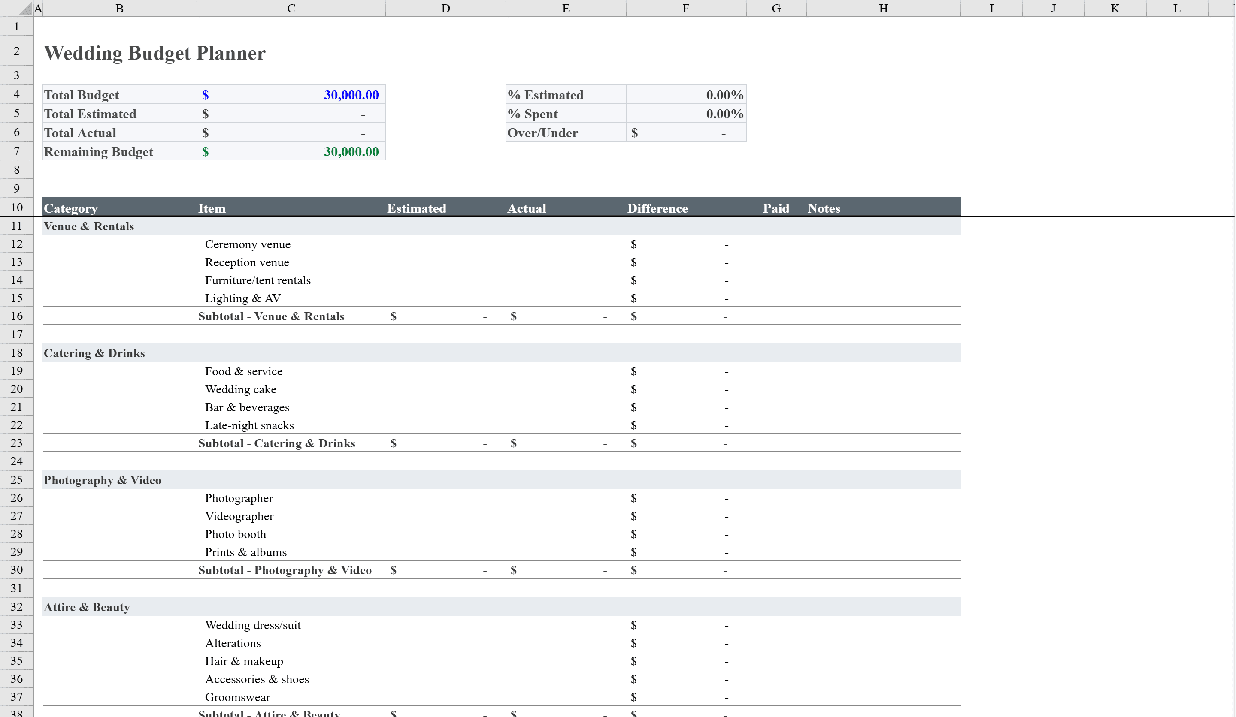Screen dimensions: 1236x717
Task: Select the Subtotal - Catering & Drinks cell
Action: pos(276,443)
